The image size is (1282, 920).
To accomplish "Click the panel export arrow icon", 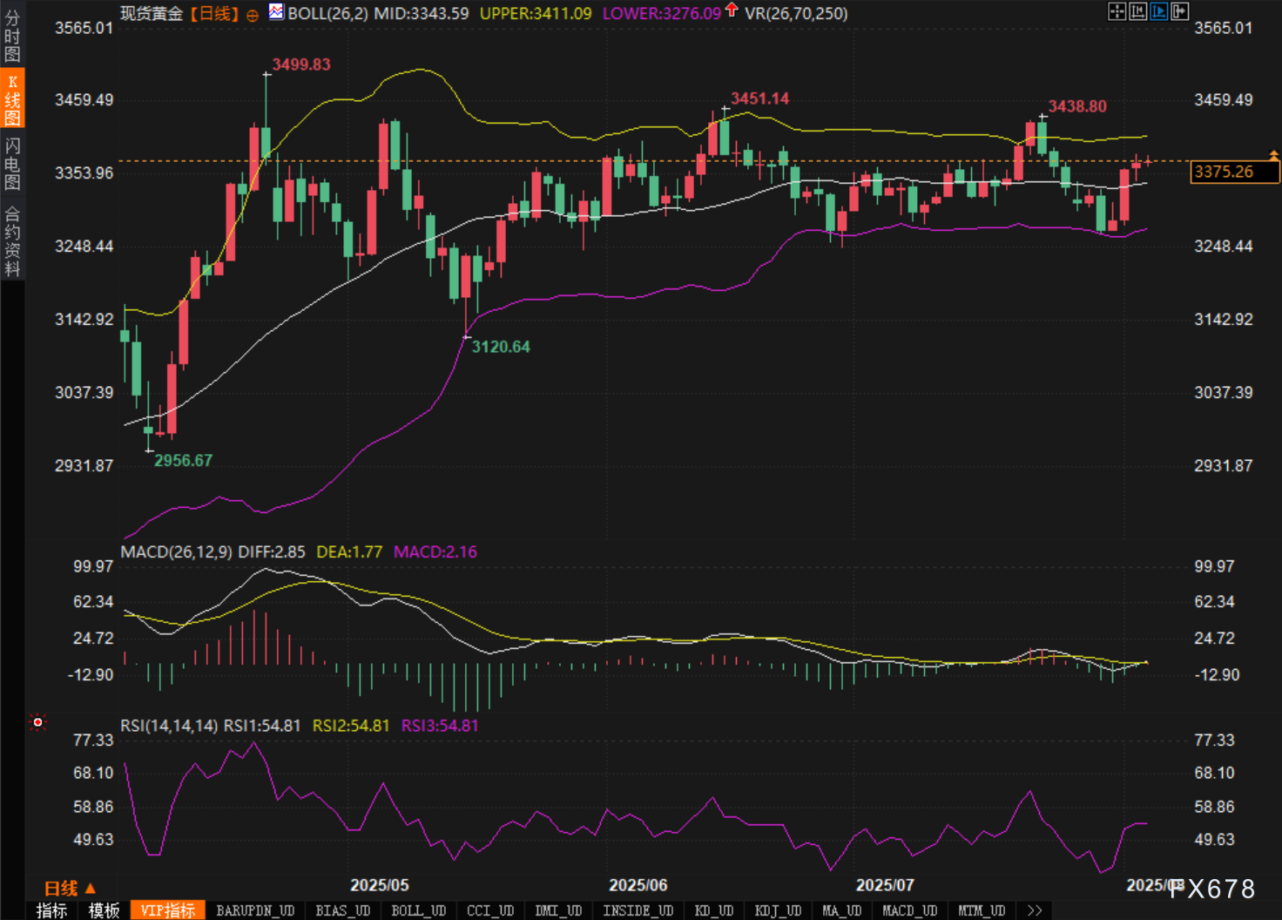I will pyautogui.click(x=1179, y=11).
